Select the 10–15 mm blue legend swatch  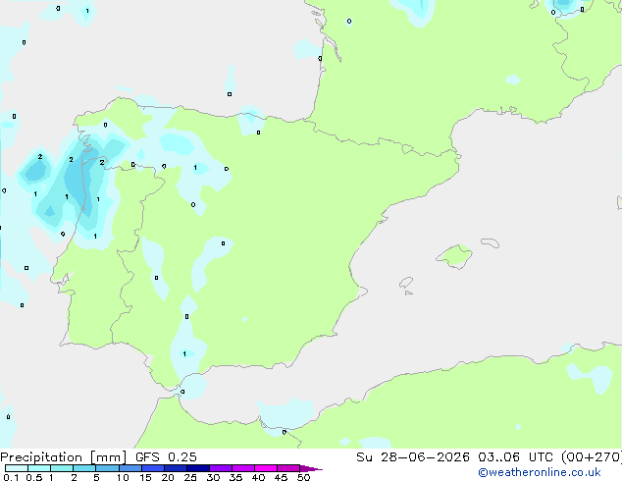pos(130,468)
